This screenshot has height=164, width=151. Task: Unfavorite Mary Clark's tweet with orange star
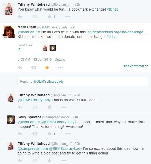coord(47,67)
